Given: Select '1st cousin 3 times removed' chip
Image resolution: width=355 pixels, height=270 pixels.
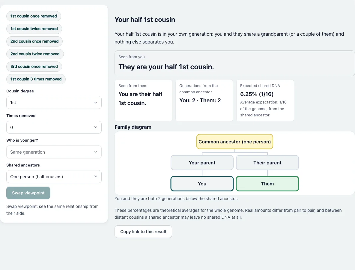Looking at the screenshot, I should pos(36,79).
